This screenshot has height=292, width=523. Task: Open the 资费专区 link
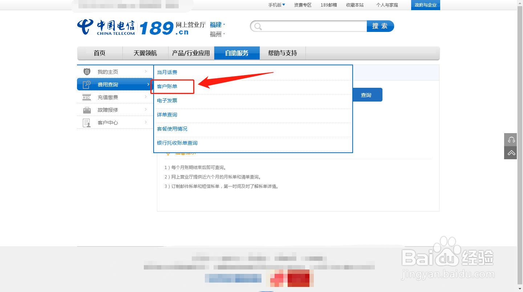click(303, 5)
